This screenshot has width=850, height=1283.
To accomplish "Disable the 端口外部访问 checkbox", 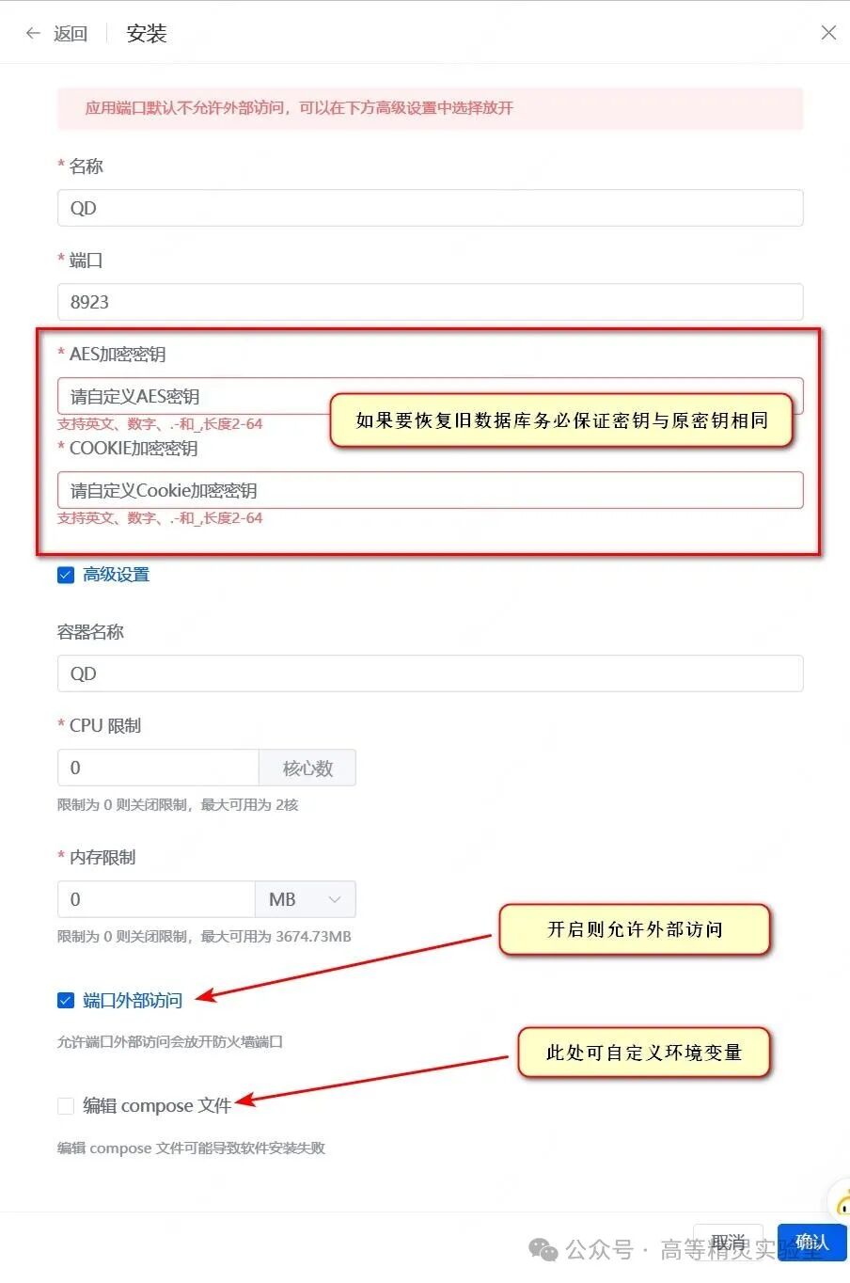I will point(66,1000).
